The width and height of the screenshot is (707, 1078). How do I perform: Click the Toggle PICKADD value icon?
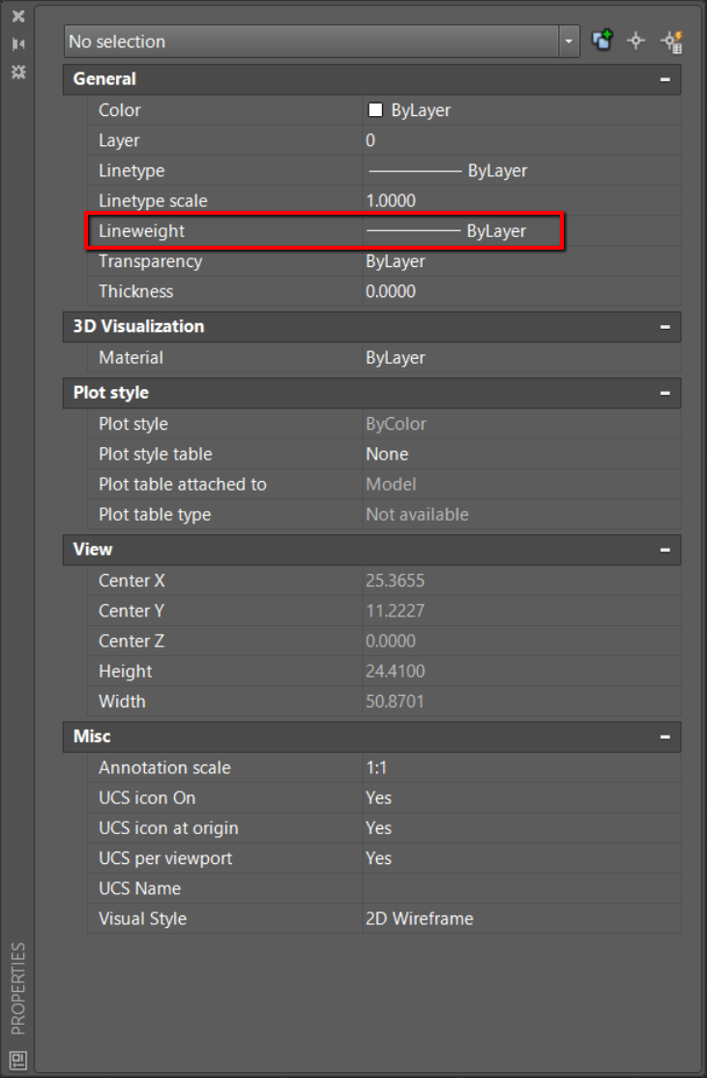603,41
